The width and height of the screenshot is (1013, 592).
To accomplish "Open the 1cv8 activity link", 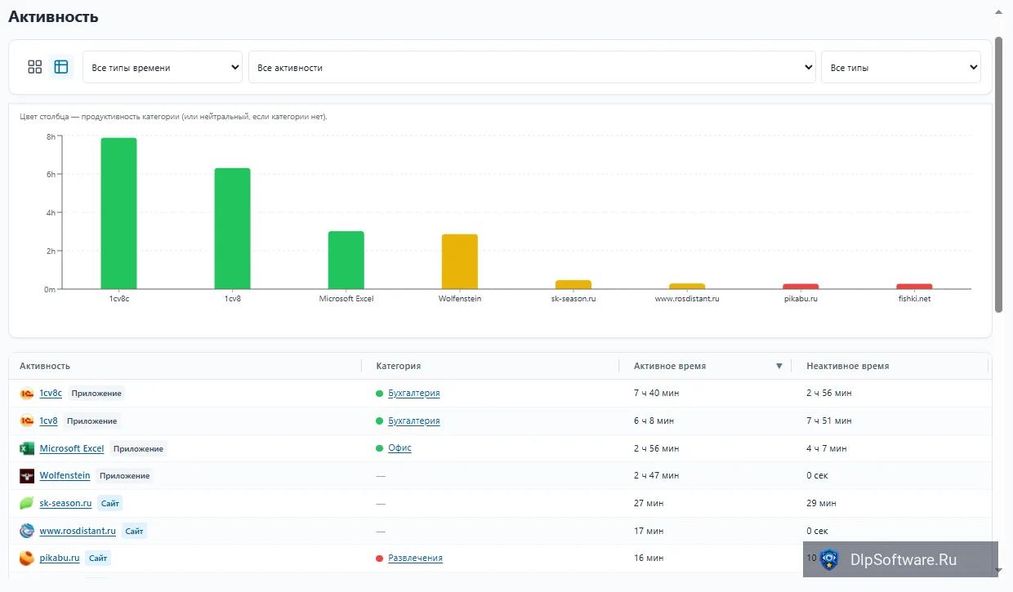I will [x=49, y=421].
